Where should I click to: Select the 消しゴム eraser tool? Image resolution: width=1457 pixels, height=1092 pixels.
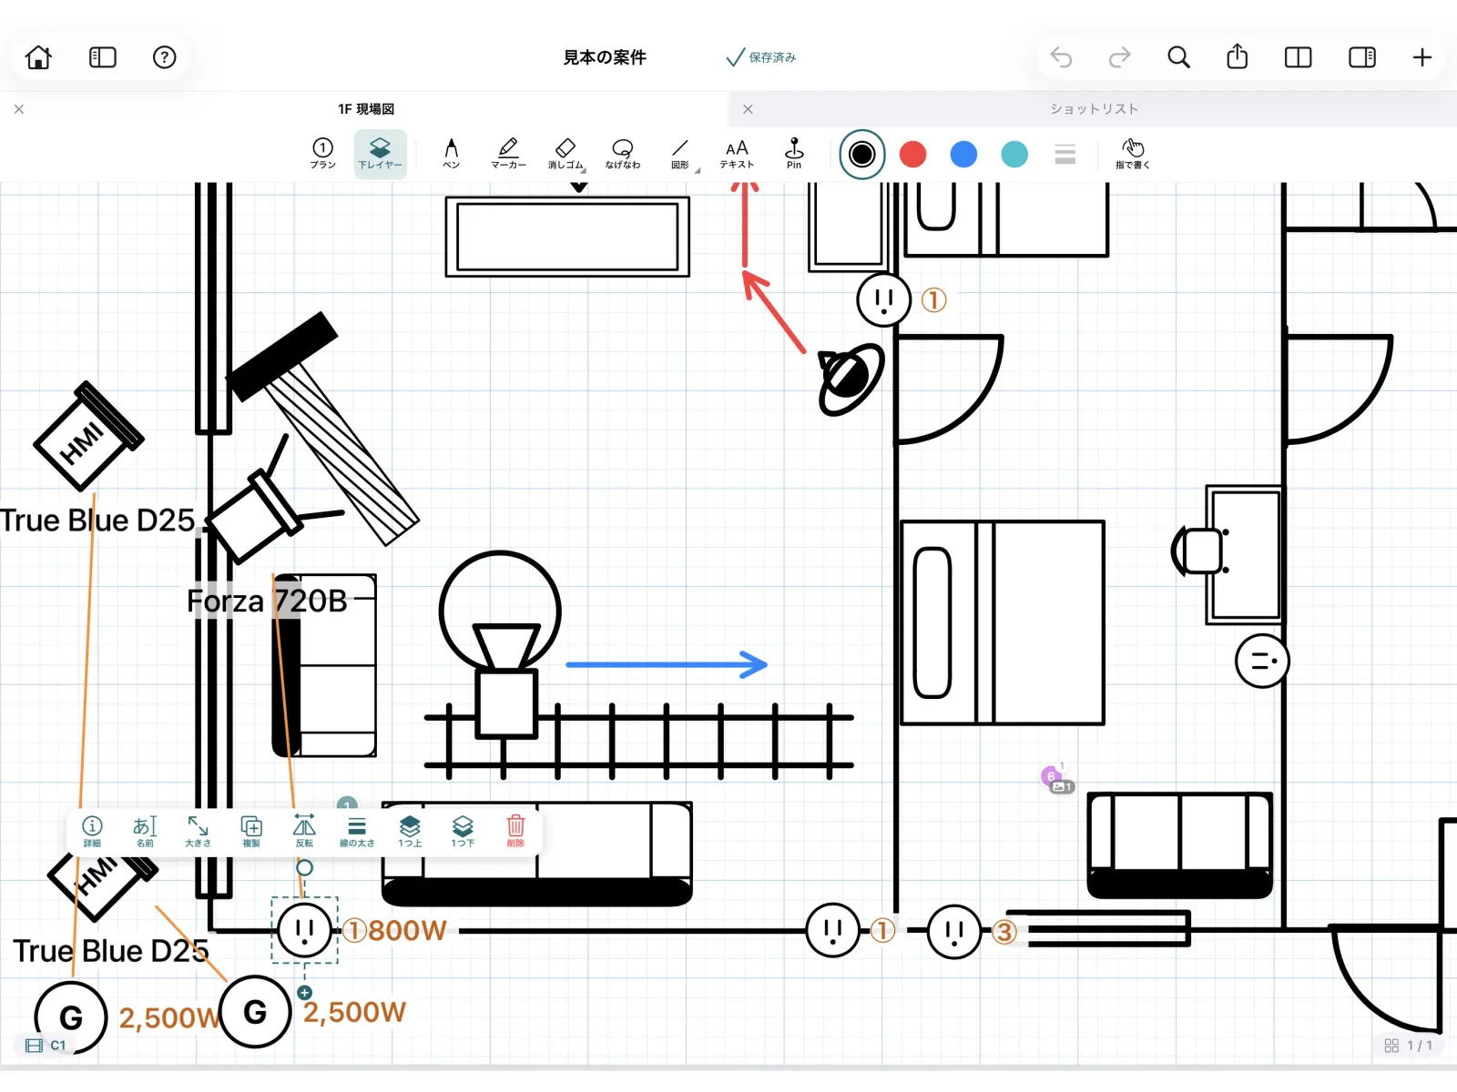[x=565, y=154]
